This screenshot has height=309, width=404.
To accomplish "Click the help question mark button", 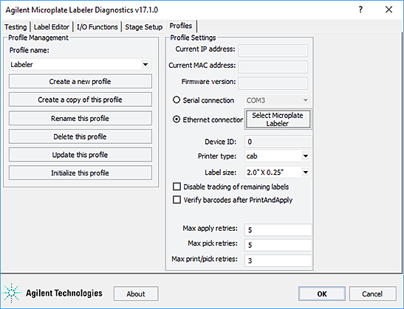I will [x=360, y=10].
